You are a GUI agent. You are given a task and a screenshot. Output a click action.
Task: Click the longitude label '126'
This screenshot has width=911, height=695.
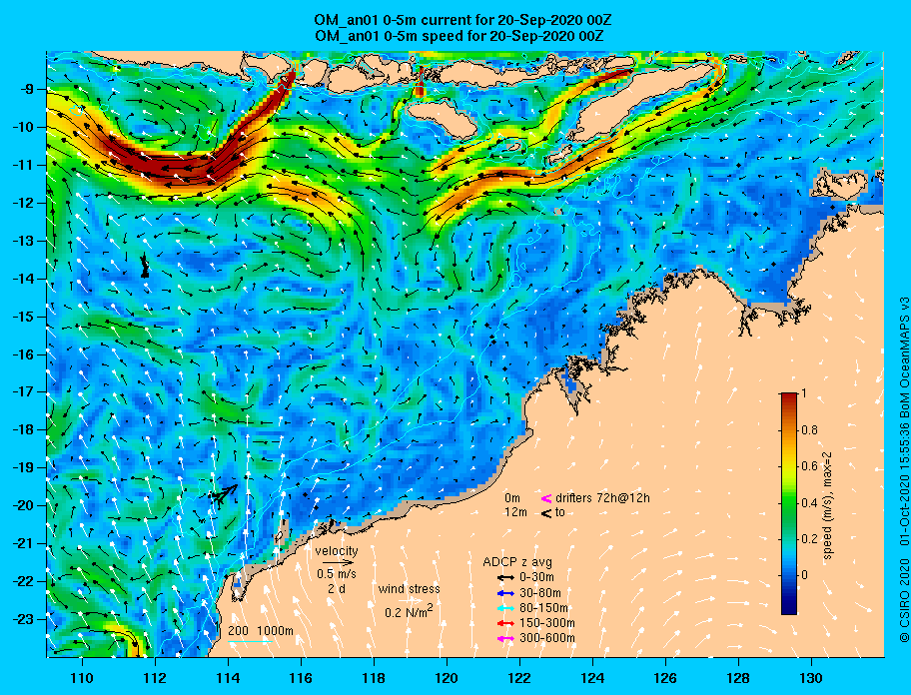pos(665,678)
